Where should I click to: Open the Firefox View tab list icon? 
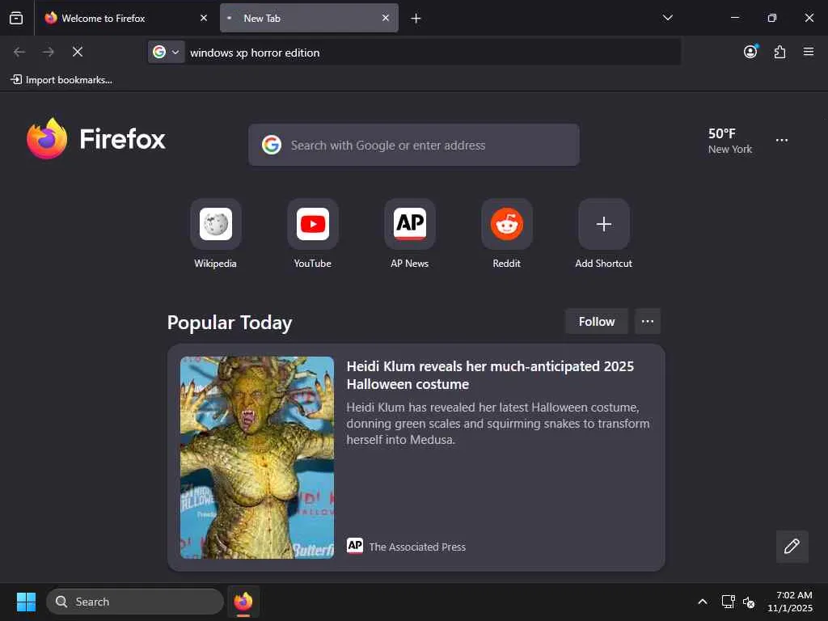coord(16,18)
